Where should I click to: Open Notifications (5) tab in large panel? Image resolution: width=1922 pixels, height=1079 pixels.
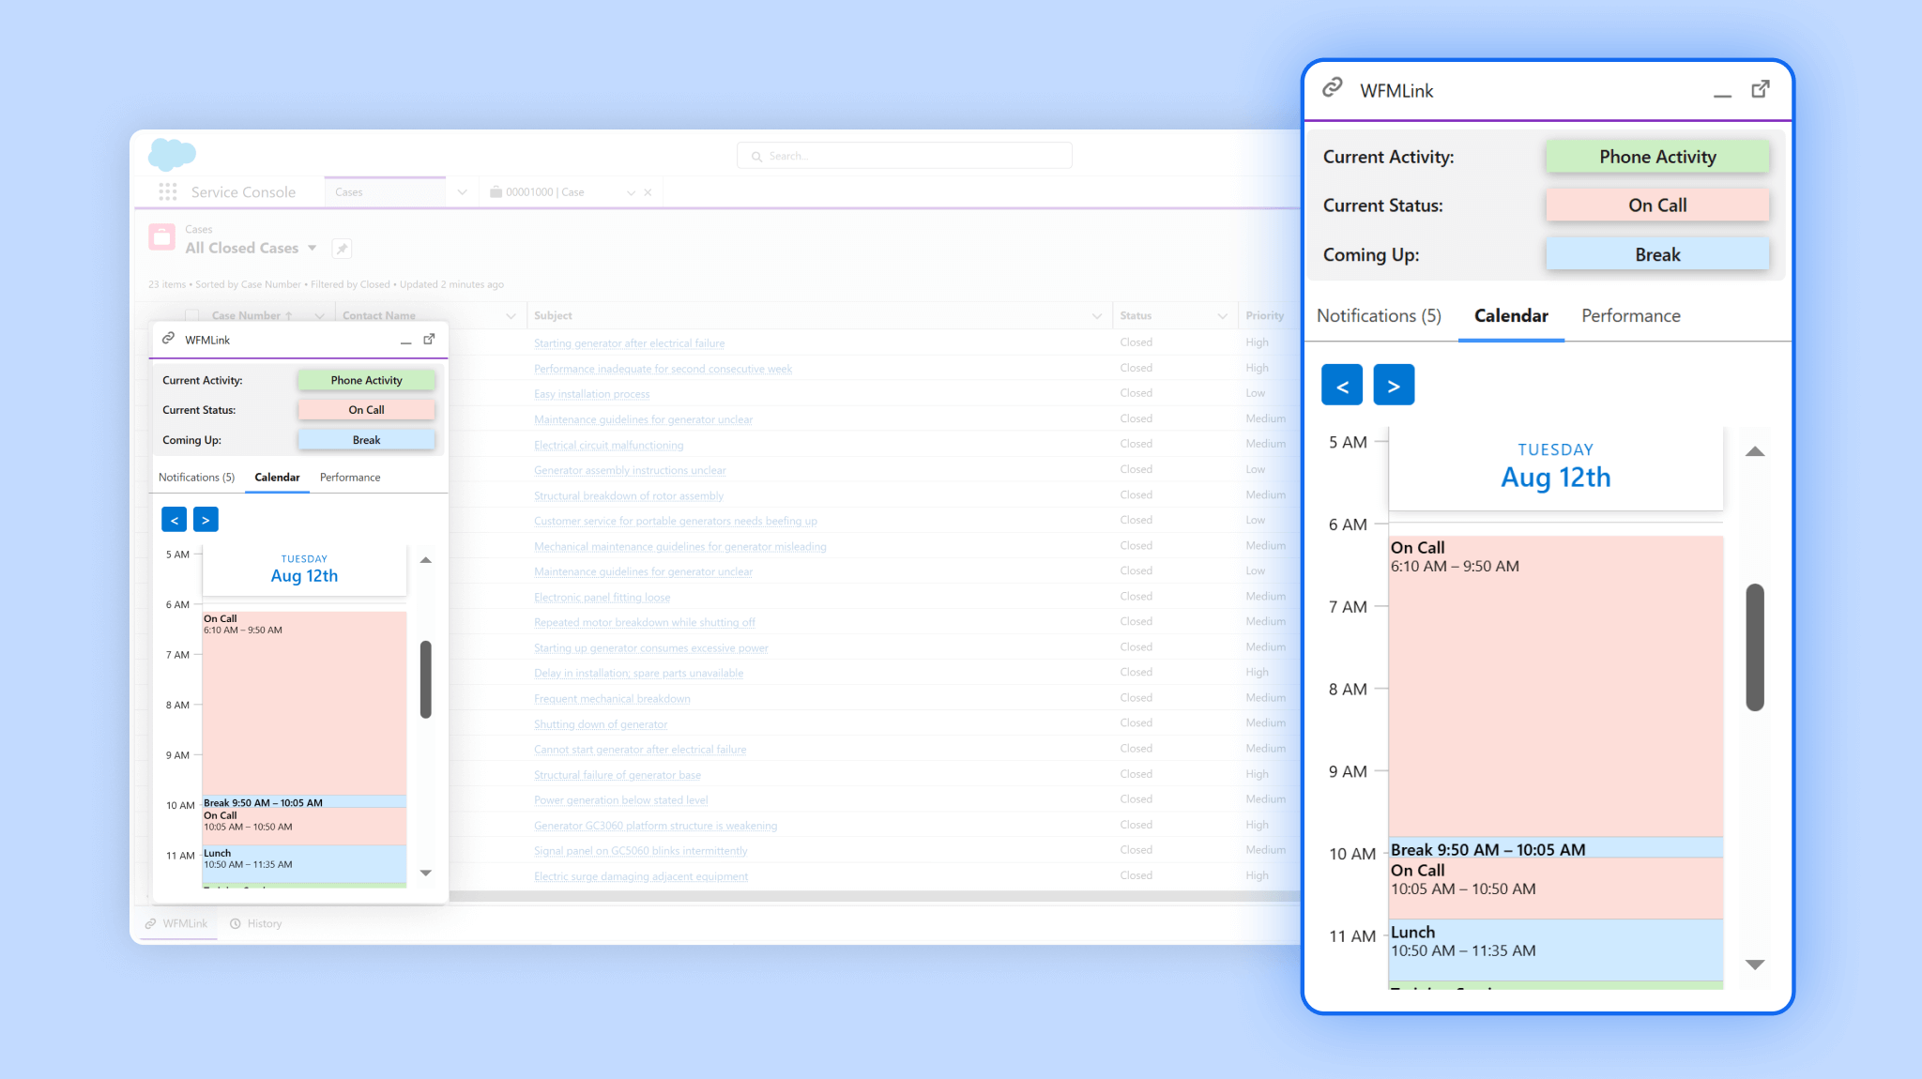(1379, 316)
